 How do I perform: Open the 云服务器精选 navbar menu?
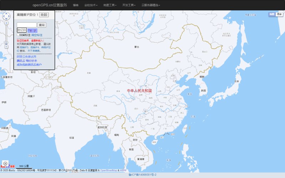(151, 5)
